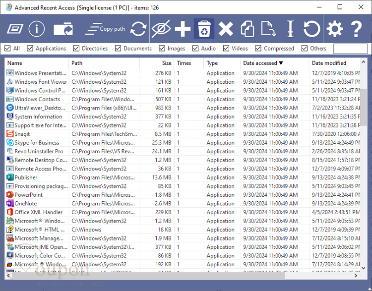Select Support exe for Inte... row

(x=182, y=125)
